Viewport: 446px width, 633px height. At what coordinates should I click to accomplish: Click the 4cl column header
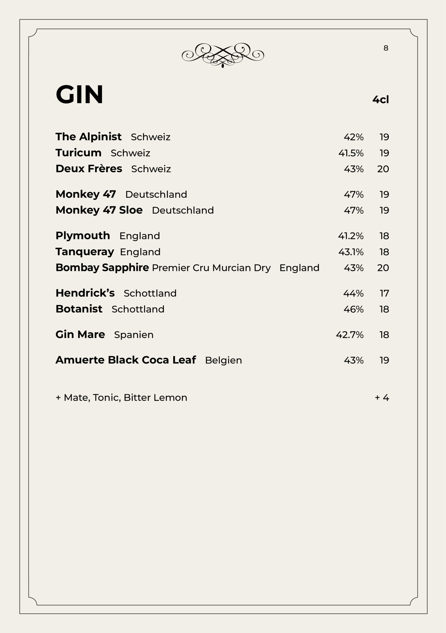click(x=381, y=100)
